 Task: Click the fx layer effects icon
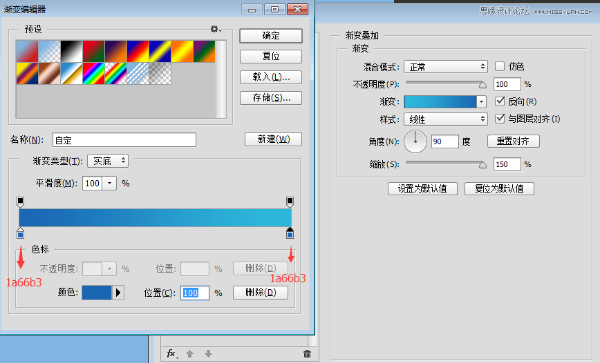171,353
